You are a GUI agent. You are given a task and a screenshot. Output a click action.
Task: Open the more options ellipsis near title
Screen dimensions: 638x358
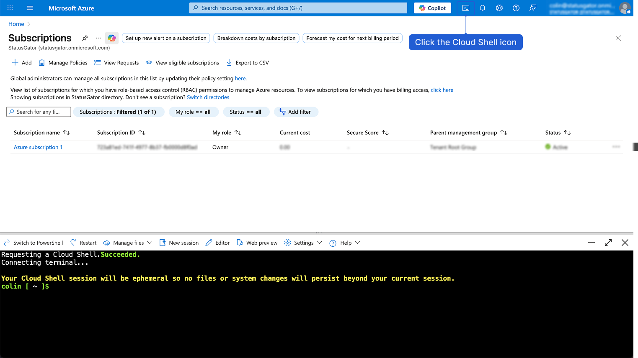(98, 38)
